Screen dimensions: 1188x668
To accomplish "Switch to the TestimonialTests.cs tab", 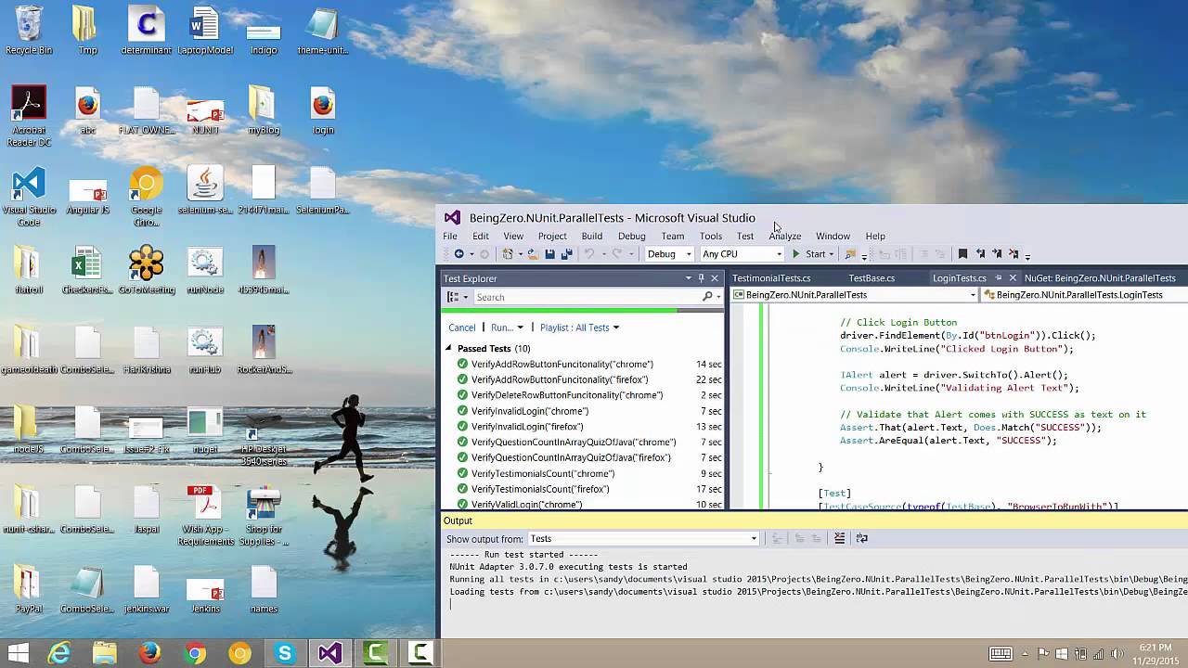I will [x=771, y=278].
